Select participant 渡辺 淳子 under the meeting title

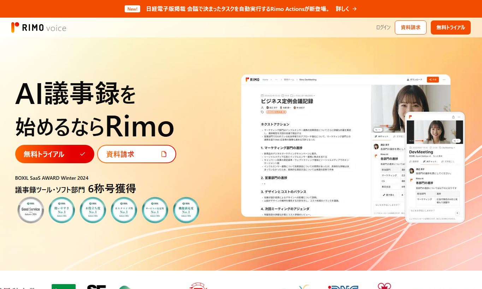click(272, 107)
